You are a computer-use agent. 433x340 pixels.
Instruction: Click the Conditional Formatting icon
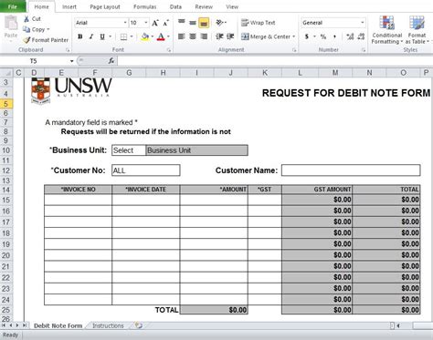pos(386,23)
